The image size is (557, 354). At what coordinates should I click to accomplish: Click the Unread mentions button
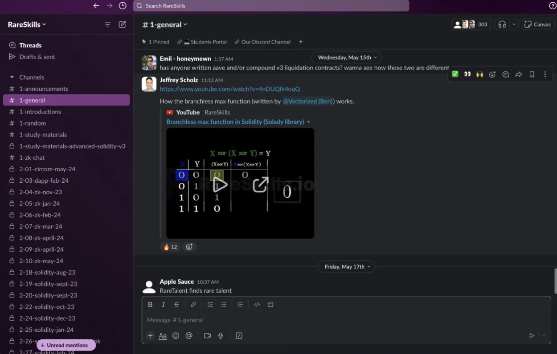66,345
